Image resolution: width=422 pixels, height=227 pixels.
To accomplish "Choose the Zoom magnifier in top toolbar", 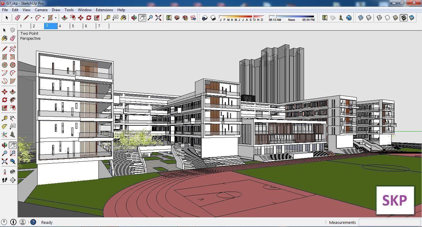I will [150, 18].
